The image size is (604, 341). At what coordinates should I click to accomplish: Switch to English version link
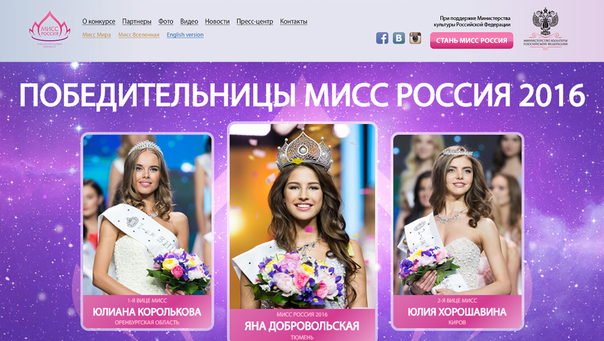coord(185,35)
